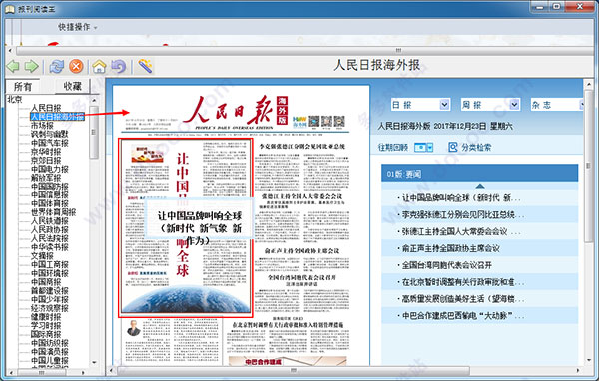Select 中国纺织报 in the tree
Image resolution: width=599 pixels, height=381 pixels.
50,343
